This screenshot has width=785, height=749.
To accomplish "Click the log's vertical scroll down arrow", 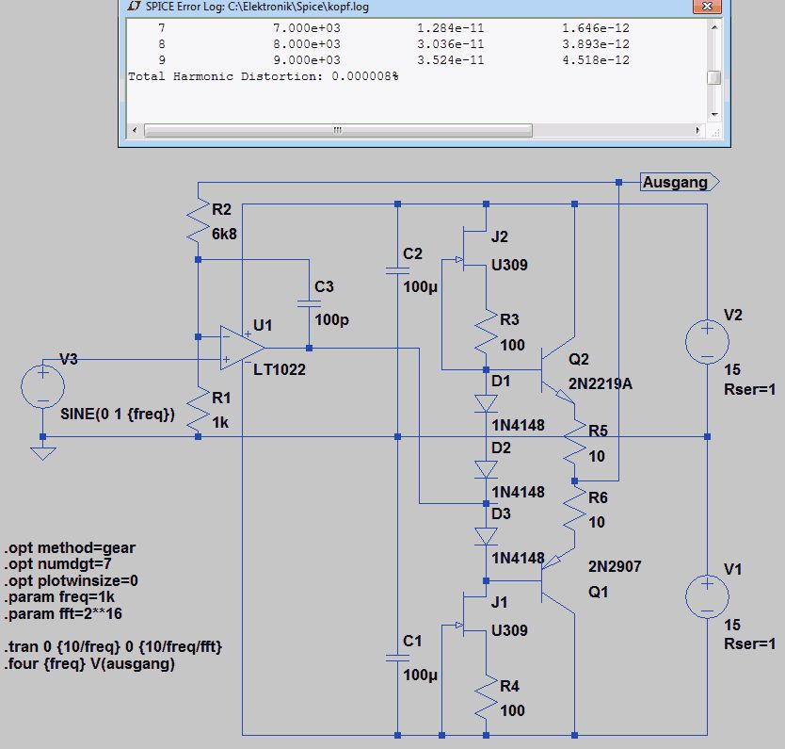I will click(x=713, y=115).
